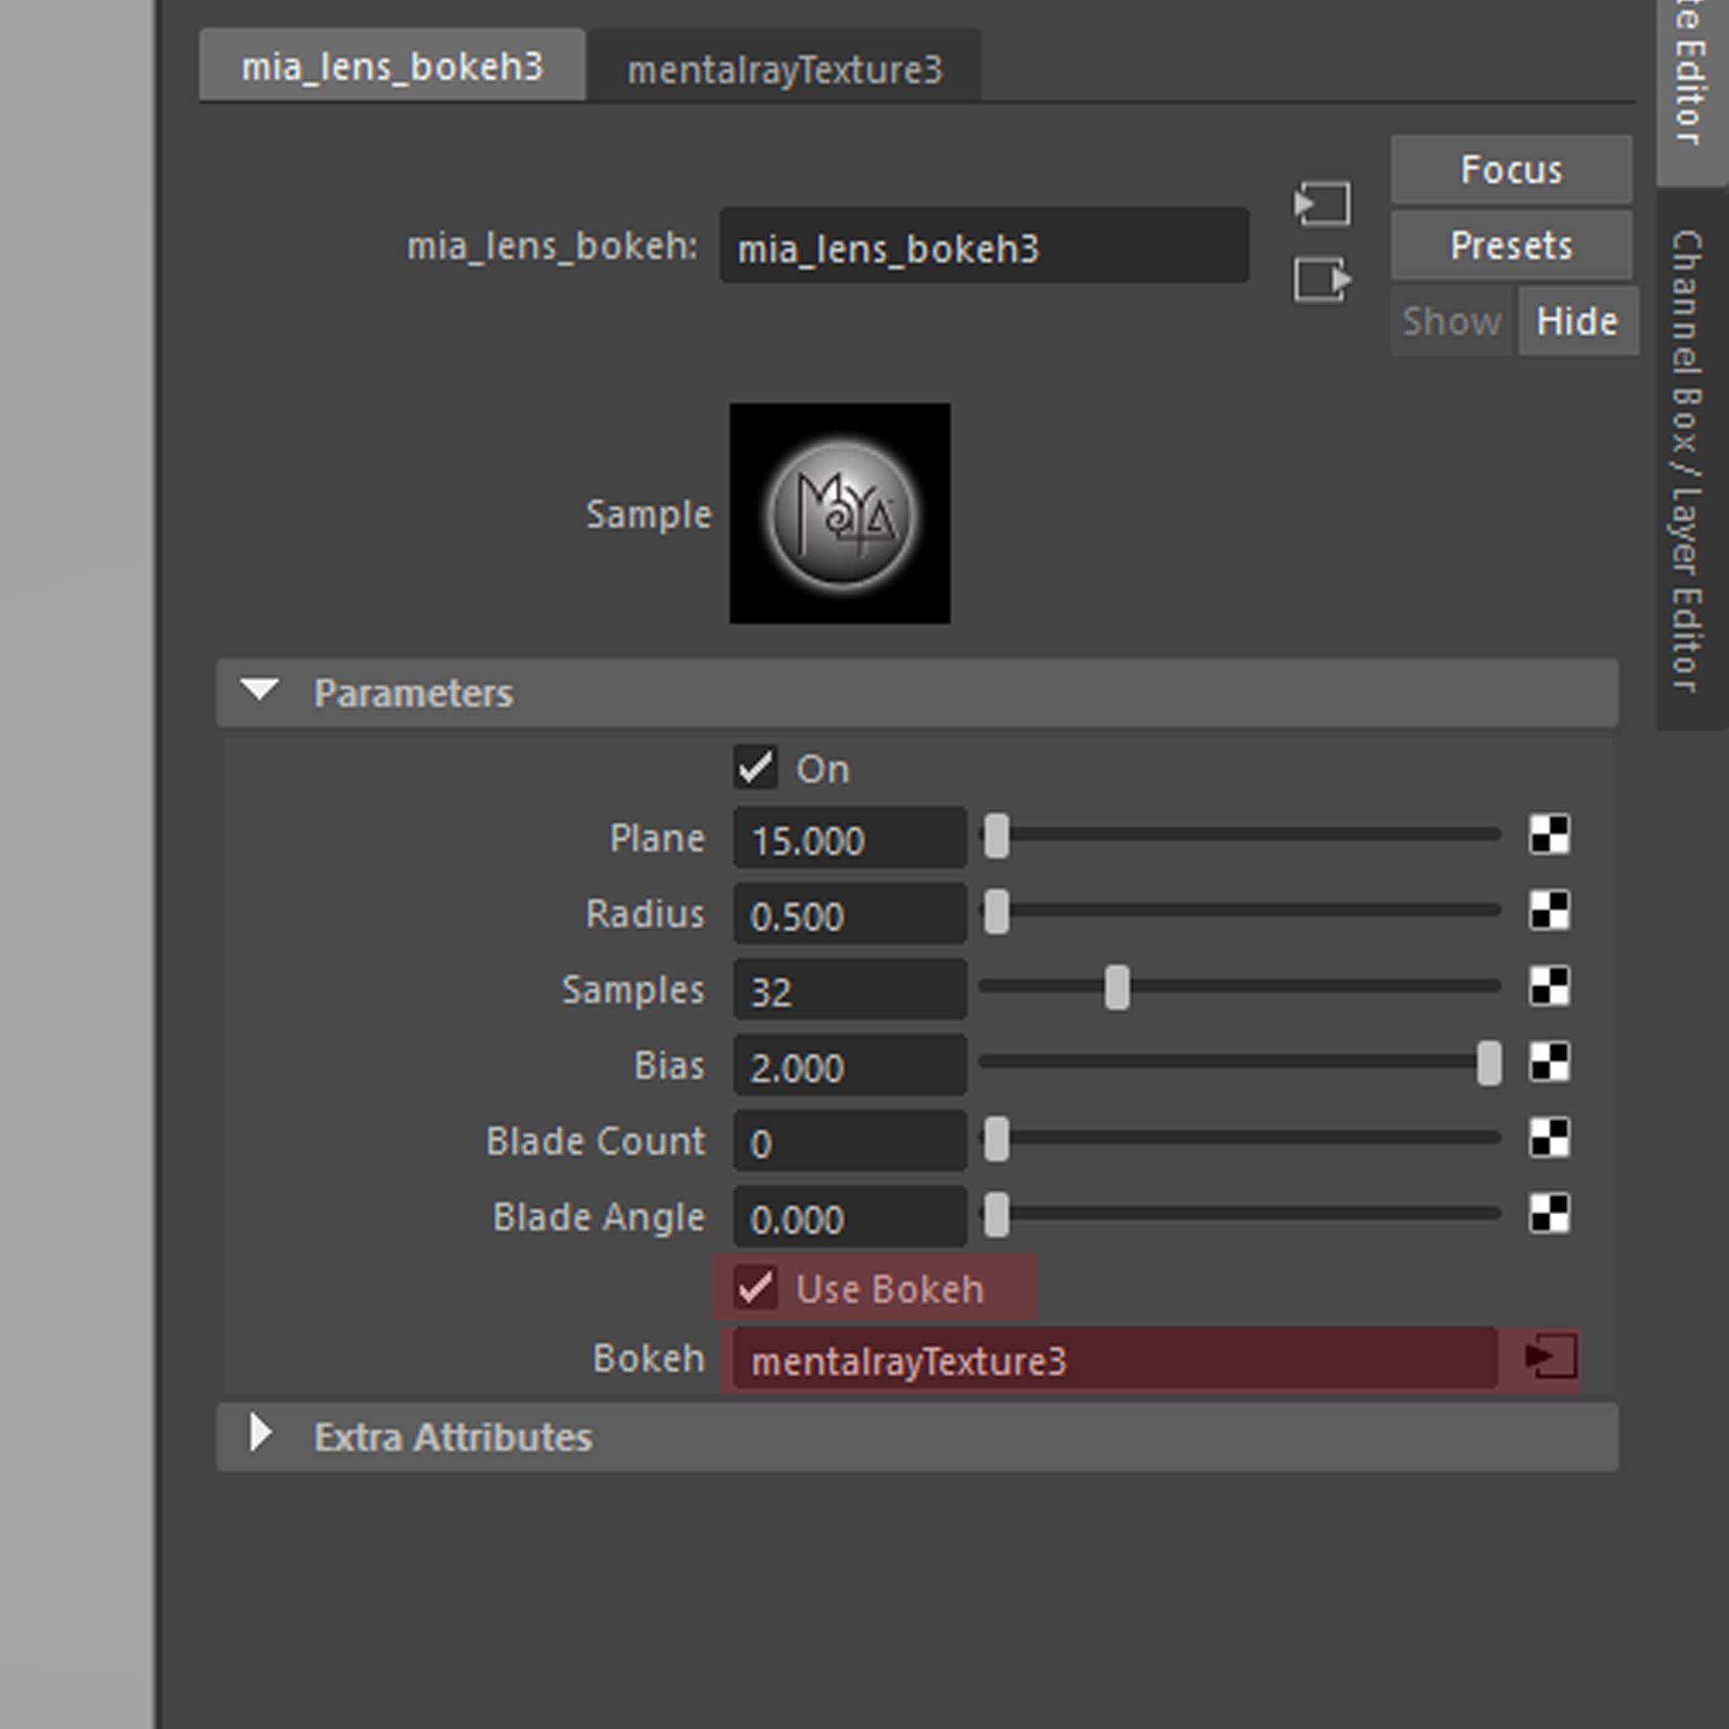The image size is (1729, 1729).
Task: Click the Blade Angle checker icon
Action: coord(1549,1214)
